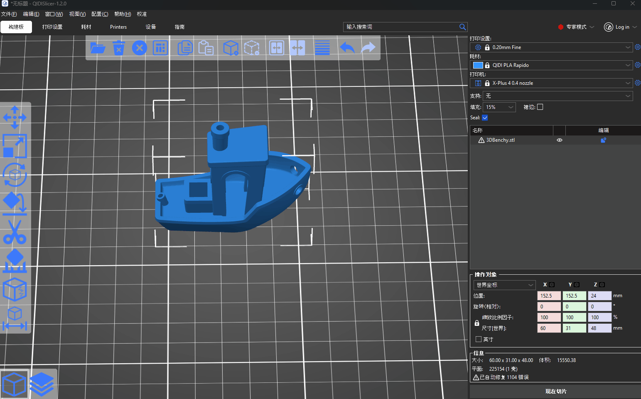Screen dimensions: 641x399
Task: Select the Paint-on supports tool
Action: point(15,261)
